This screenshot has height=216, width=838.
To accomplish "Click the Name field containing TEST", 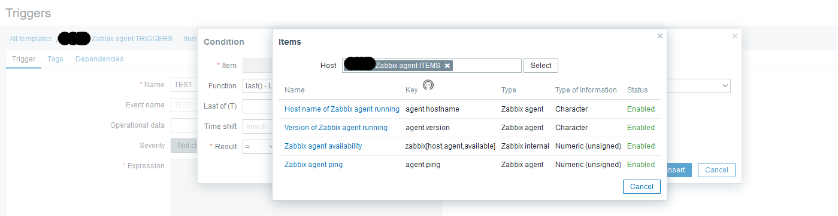I will pos(184,85).
